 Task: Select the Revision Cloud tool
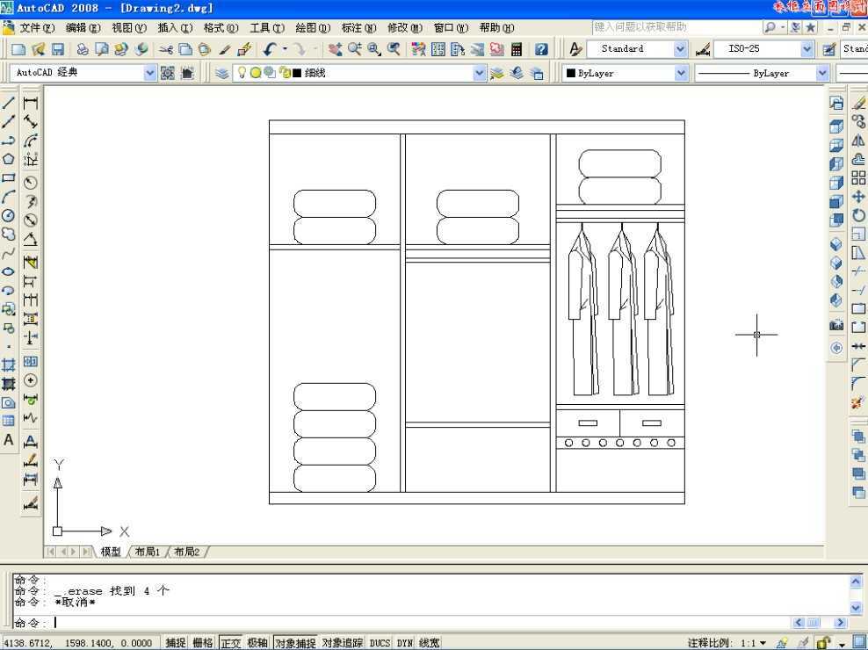[x=8, y=235]
